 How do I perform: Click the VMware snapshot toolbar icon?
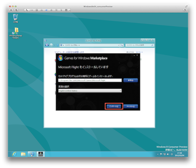(x=16, y=10)
